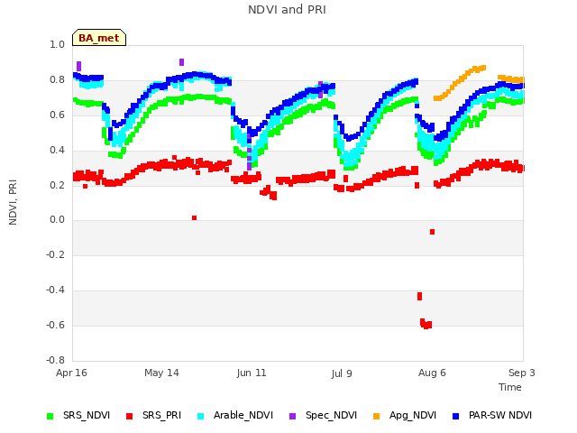Click blue PAR-SW NDVI legend swatch
The height and width of the screenshot is (433, 577).
455,416
